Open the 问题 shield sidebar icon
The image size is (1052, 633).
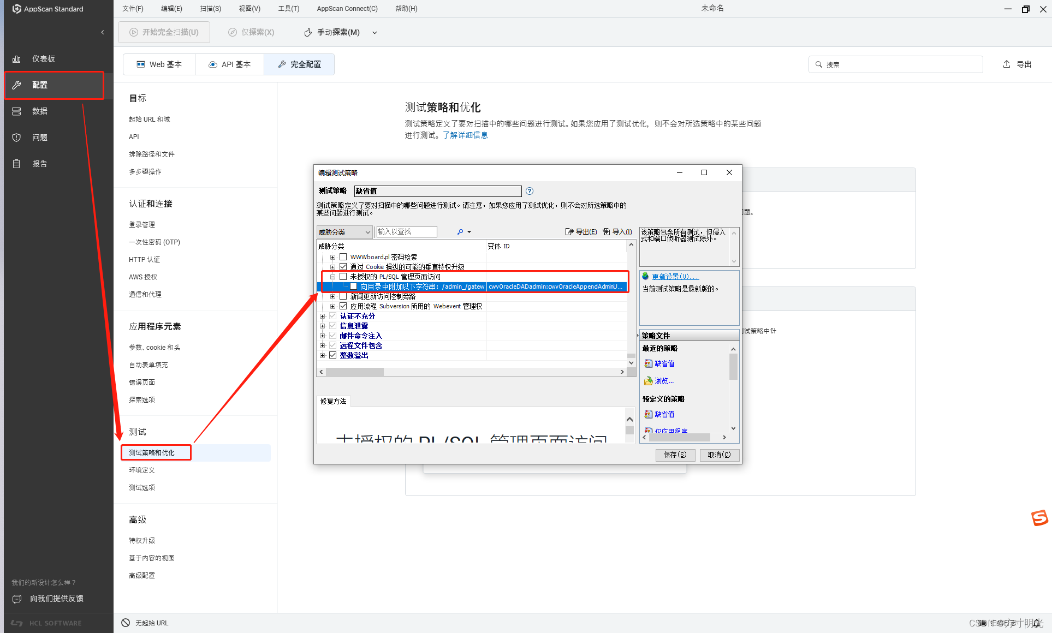[x=16, y=138]
